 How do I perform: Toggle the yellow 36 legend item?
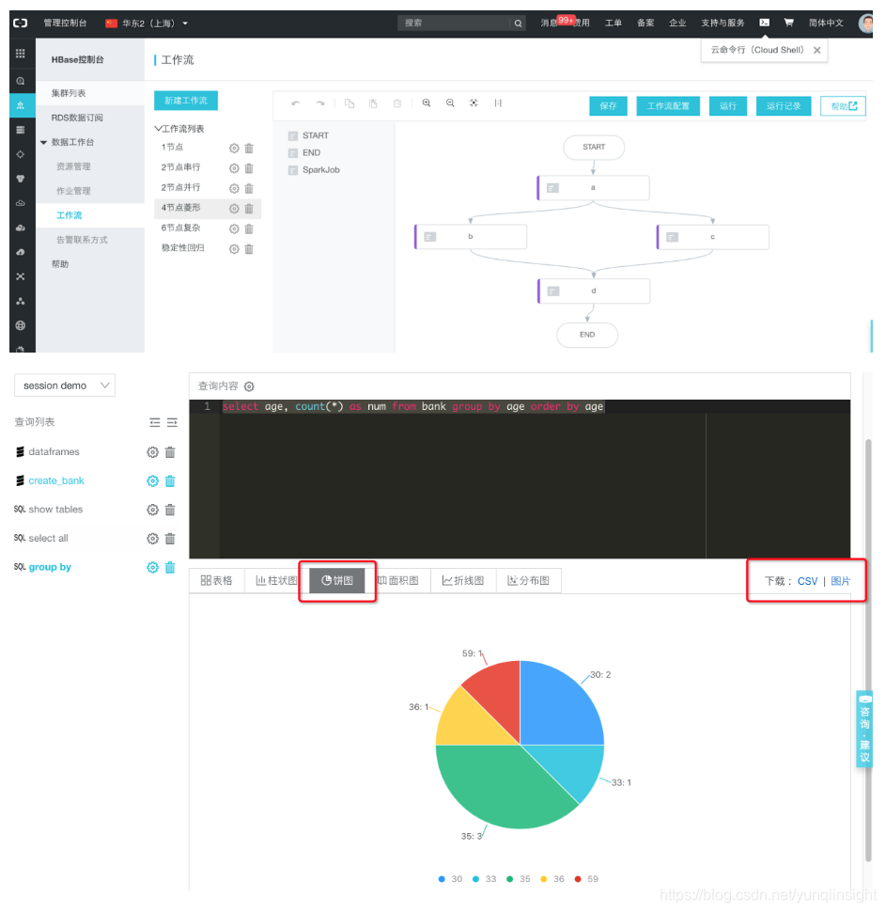pos(552,879)
